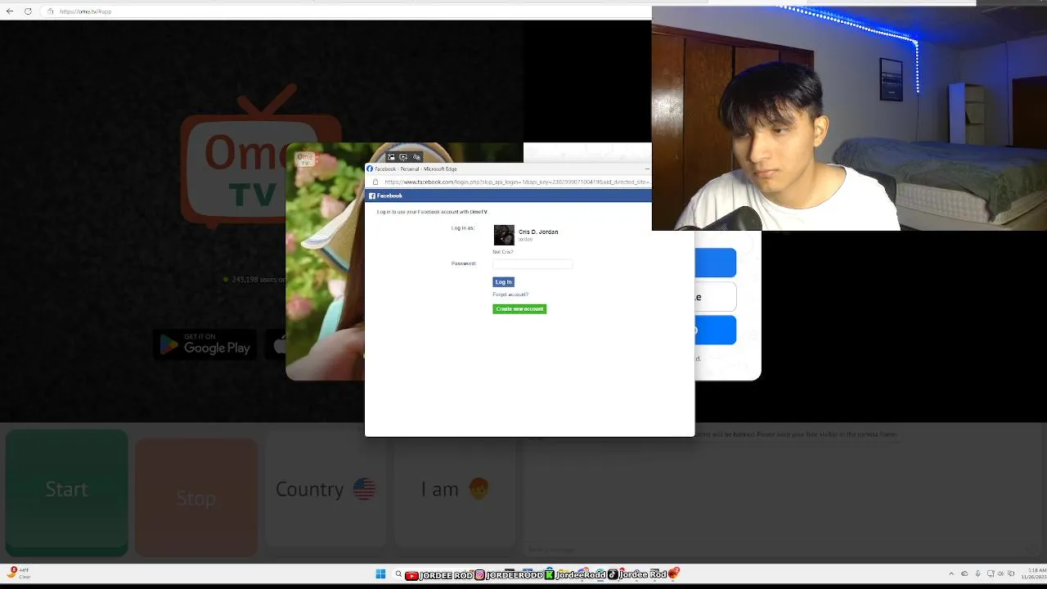
Task: Reload the OmeTV page with refresh icon
Action: point(28,11)
